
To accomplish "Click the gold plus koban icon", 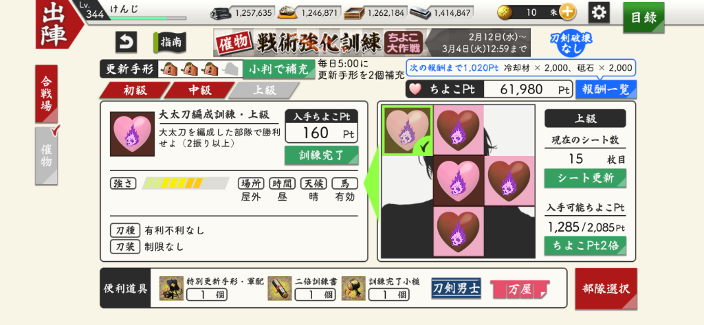I will [x=567, y=12].
